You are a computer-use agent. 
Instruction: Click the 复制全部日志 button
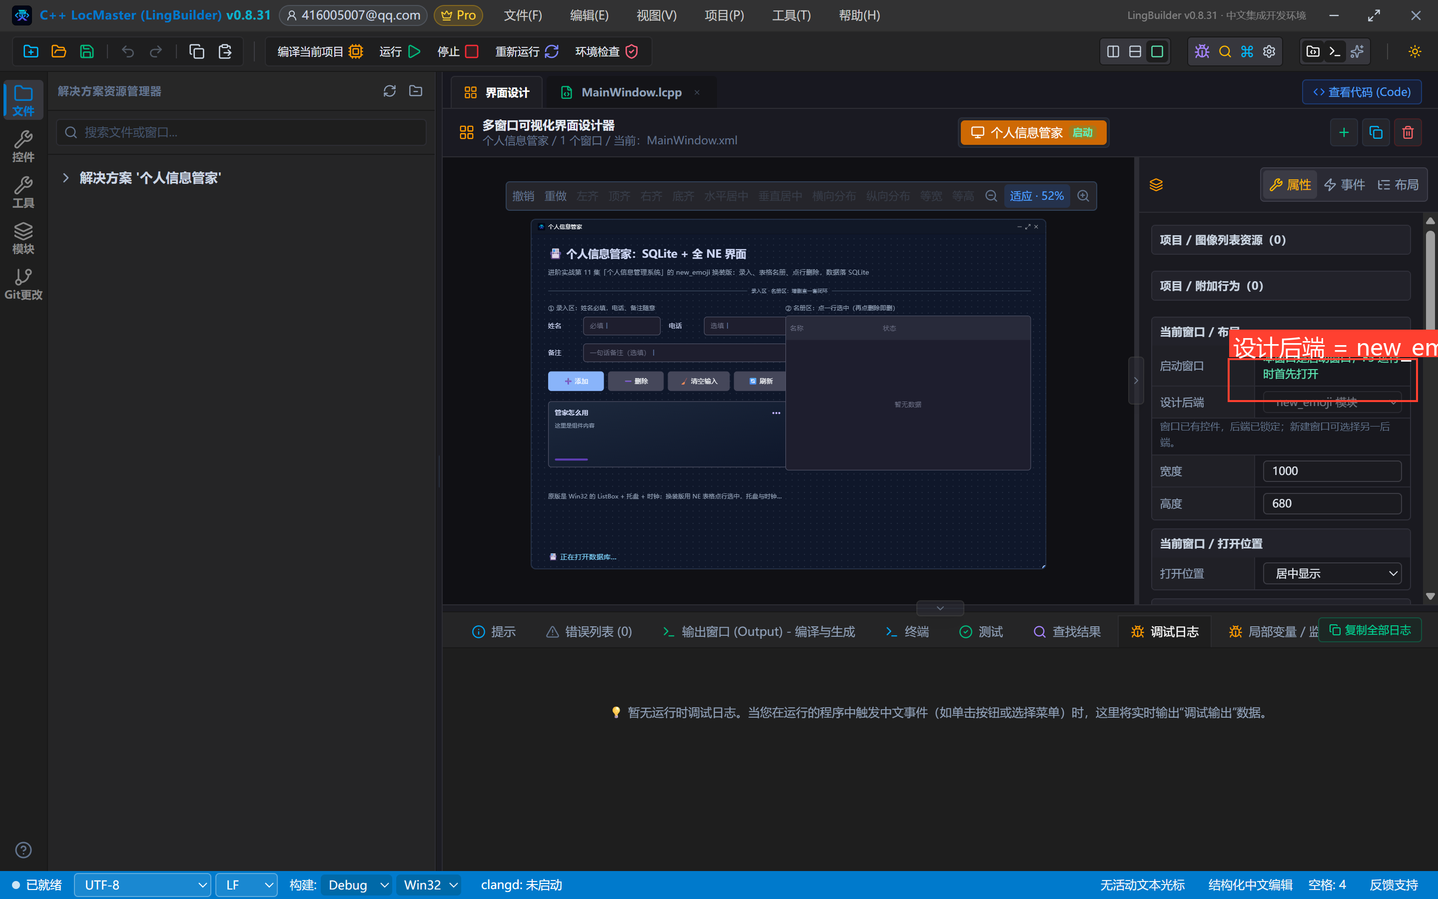[x=1370, y=630]
